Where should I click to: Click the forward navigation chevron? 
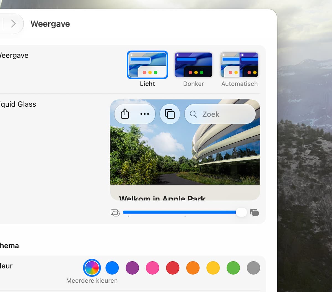13,24
